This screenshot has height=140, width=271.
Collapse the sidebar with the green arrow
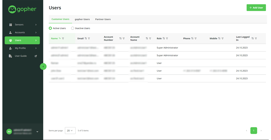[x=43, y=66]
